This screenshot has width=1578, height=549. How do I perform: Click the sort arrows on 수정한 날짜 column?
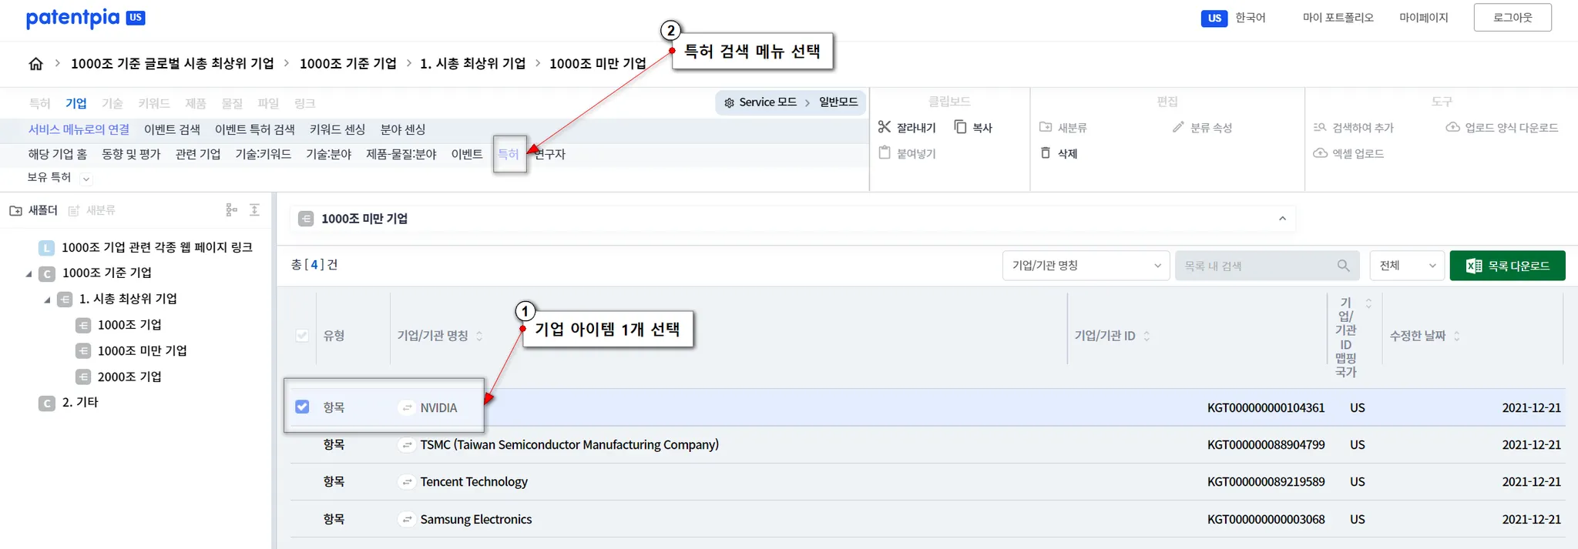1456,336
